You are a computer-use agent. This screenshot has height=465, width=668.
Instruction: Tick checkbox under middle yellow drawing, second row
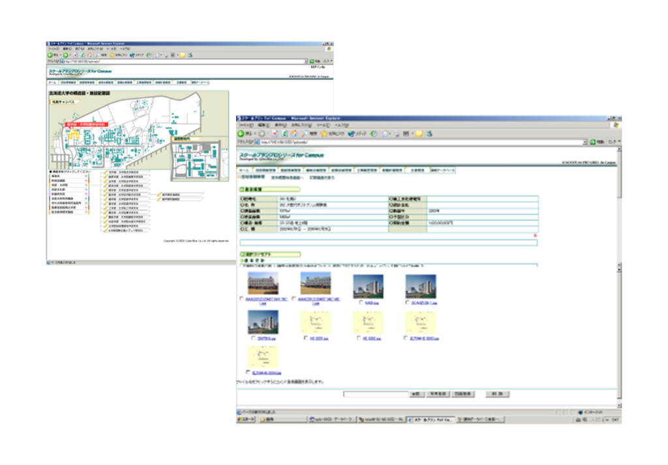click(x=359, y=338)
